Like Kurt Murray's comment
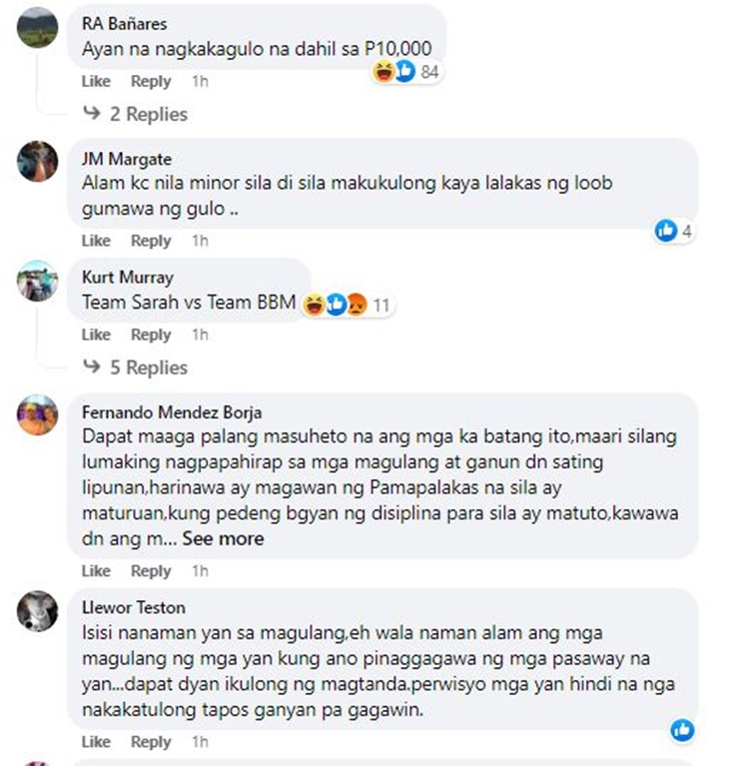The height and width of the screenshot is (766, 749). (x=96, y=335)
